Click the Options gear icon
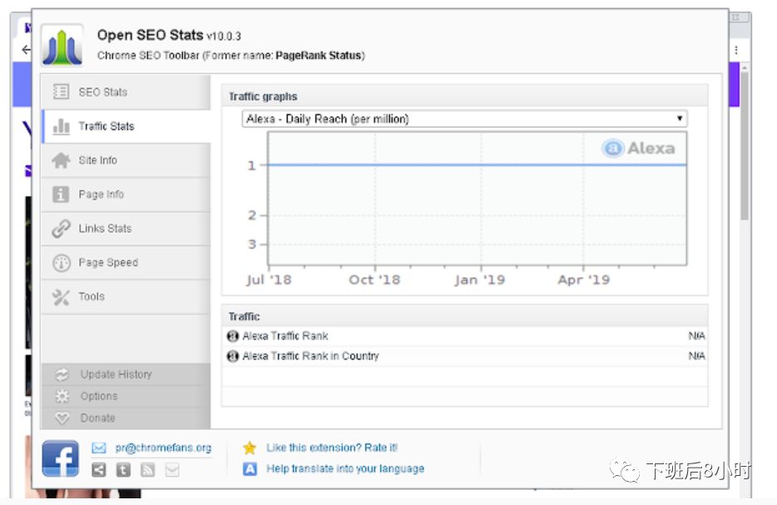The image size is (777, 505). click(62, 397)
